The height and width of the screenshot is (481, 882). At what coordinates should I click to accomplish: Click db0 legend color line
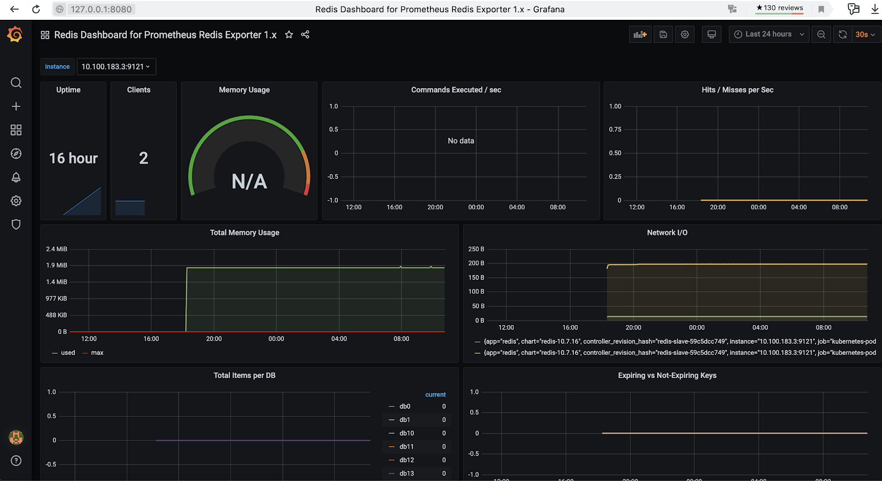coord(391,407)
